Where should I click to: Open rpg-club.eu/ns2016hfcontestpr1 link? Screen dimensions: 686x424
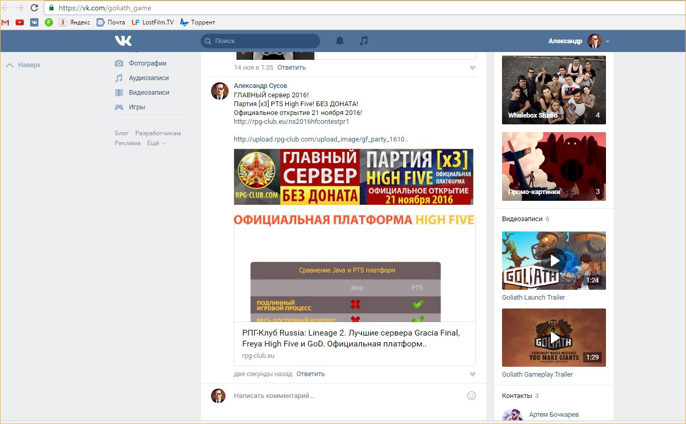[292, 122]
